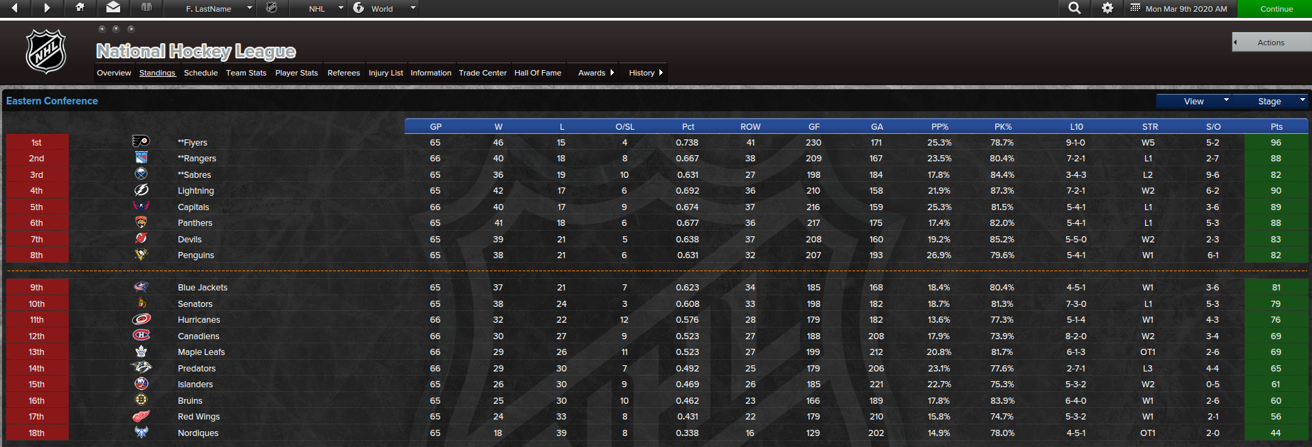Sort by the L10 column header

click(x=1076, y=126)
